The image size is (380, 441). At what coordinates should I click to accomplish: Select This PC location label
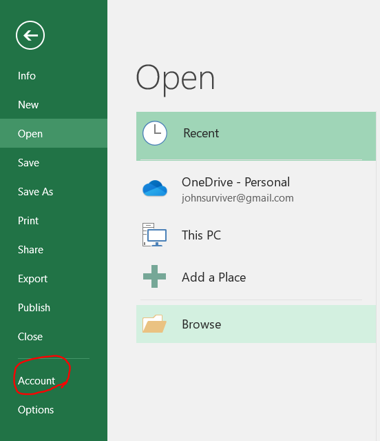pyautogui.click(x=201, y=235)
